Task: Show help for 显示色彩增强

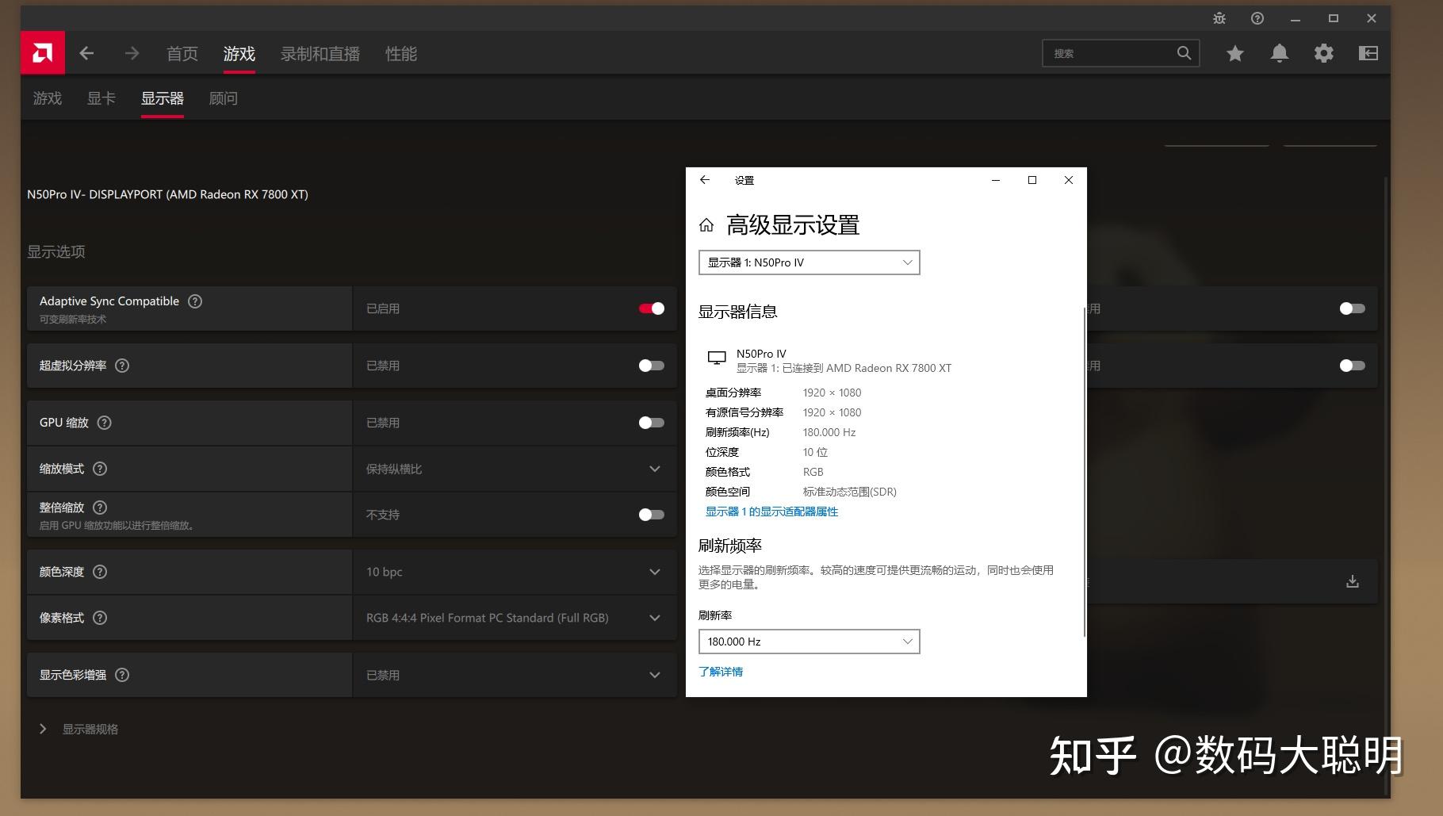Action: click(122, 675)
